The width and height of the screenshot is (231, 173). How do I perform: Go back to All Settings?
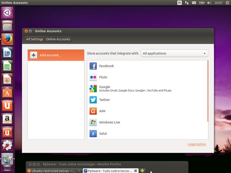(35, 39)
